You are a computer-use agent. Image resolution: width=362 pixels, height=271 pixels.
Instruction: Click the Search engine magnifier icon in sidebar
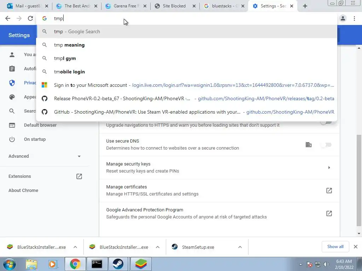pos(12,111)
